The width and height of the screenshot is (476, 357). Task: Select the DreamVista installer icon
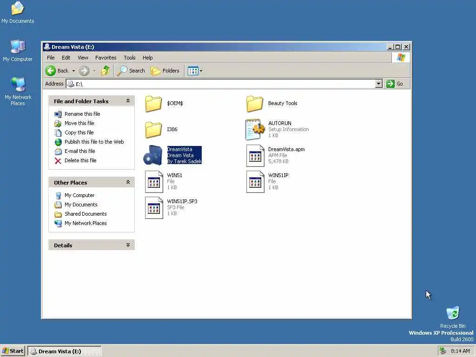[x=153, y=155]
